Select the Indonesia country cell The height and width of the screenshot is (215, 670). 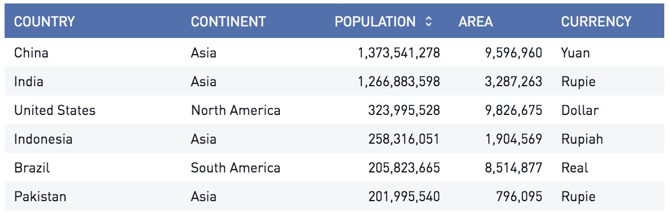[43, 139]
